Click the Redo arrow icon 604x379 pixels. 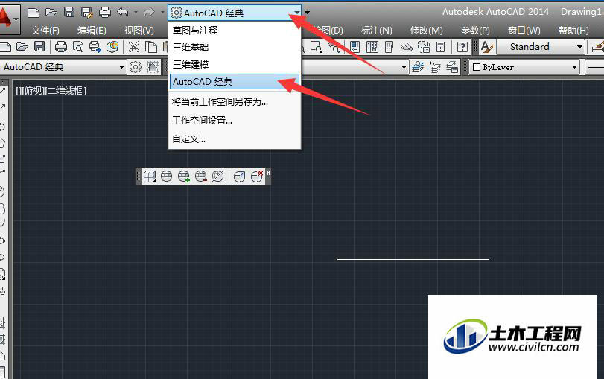(x=149, y=13)
